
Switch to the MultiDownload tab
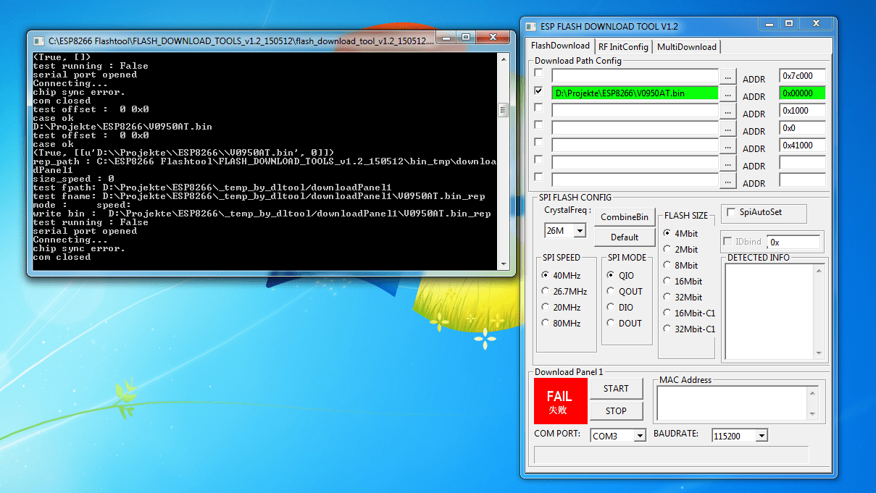[x=687, y=47]
